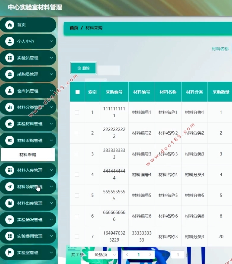Click the home icon beside 首页
Viewport: 232px width, 264px height.
coord(10,25)
